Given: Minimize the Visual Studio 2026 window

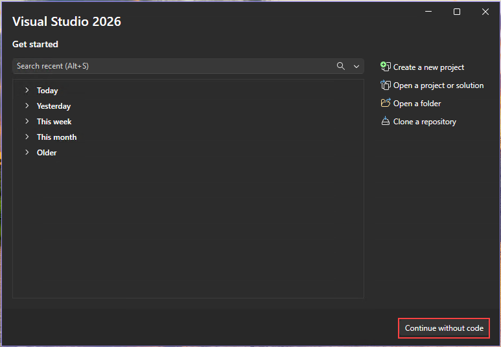Looking at the screenshot, I should [428, 12].
